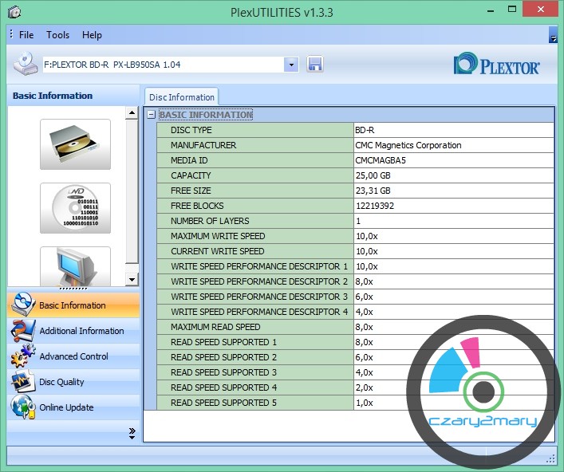Click the floppy disk save icon
The width and height of the screenshot is (564, 472).
314,65
